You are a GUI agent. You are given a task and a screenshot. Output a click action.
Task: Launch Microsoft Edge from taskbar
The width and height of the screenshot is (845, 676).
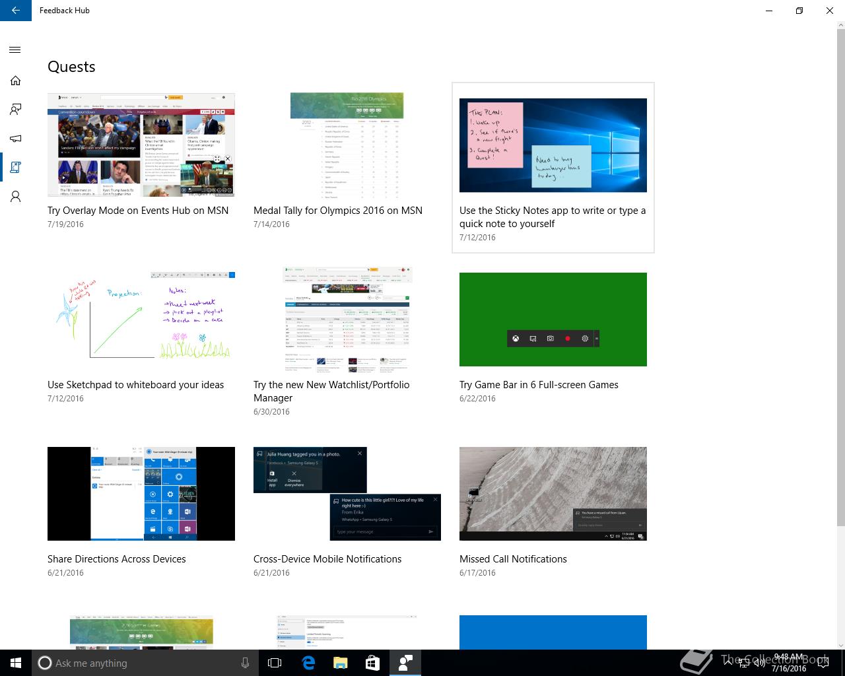pos(308,663)
